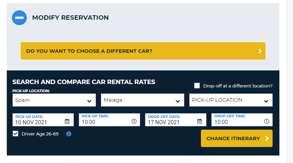Click the arrow on Change Itinerary
The height and width of the screenshot is (163, 293).
coord(267,138)
